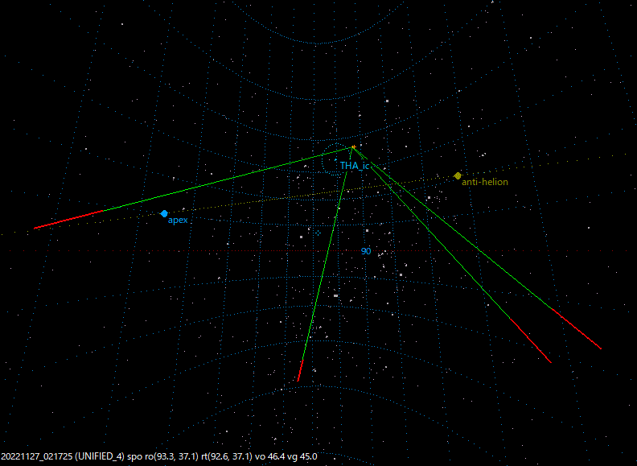This screenshot has height=466, width=637.
Task: Click the bottom status line 20221127_021725 text
Action: [158, 456]
